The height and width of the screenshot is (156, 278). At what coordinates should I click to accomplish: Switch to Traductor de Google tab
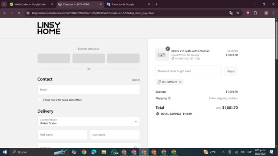pos(122,4)
